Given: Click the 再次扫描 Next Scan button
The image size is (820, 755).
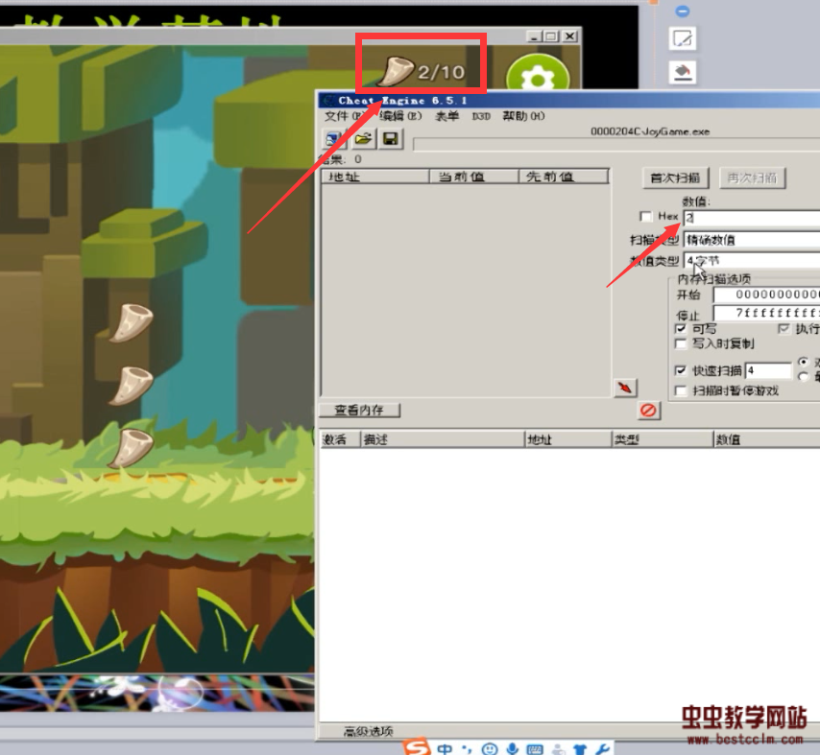Looking at the screenshot, I should (753, 178).
